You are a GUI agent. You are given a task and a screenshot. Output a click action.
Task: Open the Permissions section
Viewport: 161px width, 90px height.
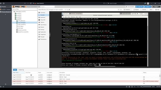pos(43,39)
